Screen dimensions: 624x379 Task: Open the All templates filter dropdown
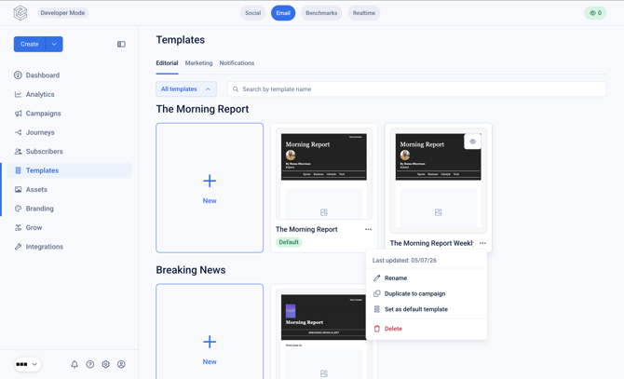pyautogui.click(x=186, y=89)
